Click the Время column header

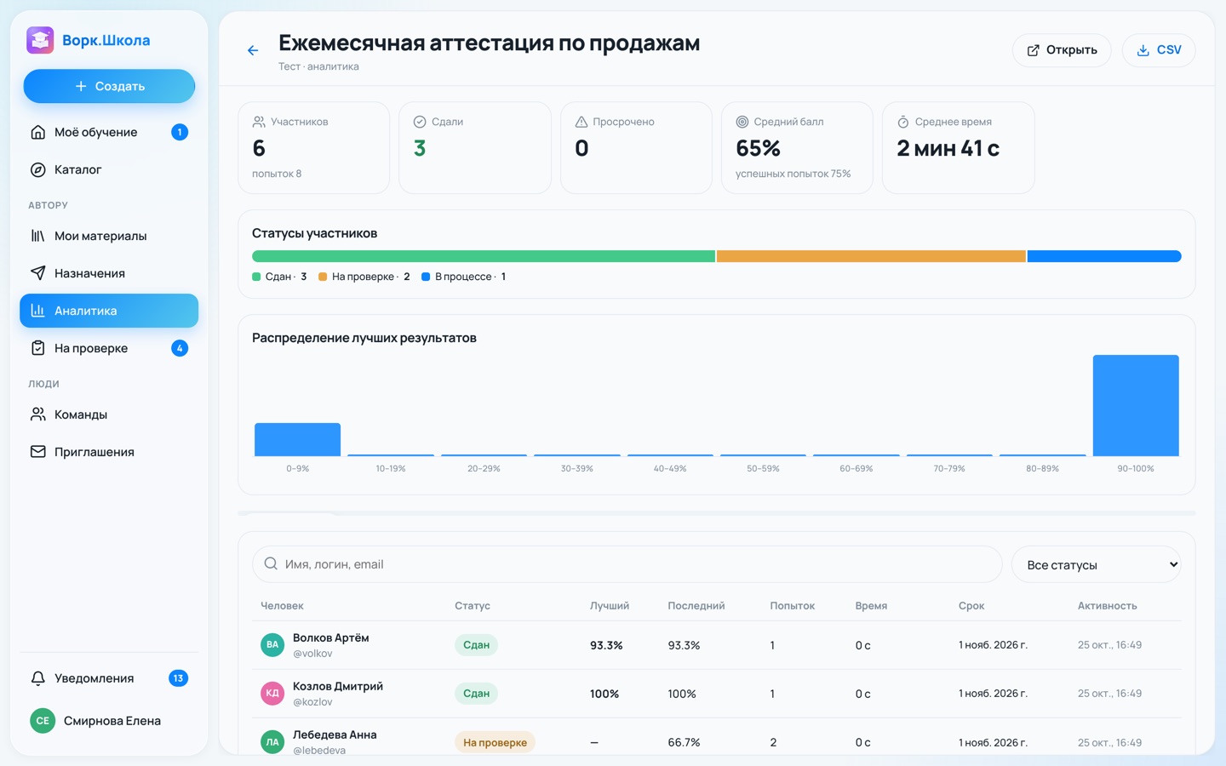871,606
